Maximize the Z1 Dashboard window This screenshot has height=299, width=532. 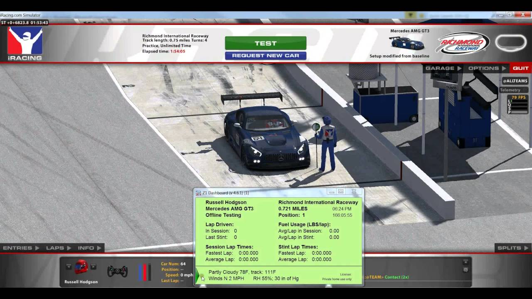click(x=341, y=192)
